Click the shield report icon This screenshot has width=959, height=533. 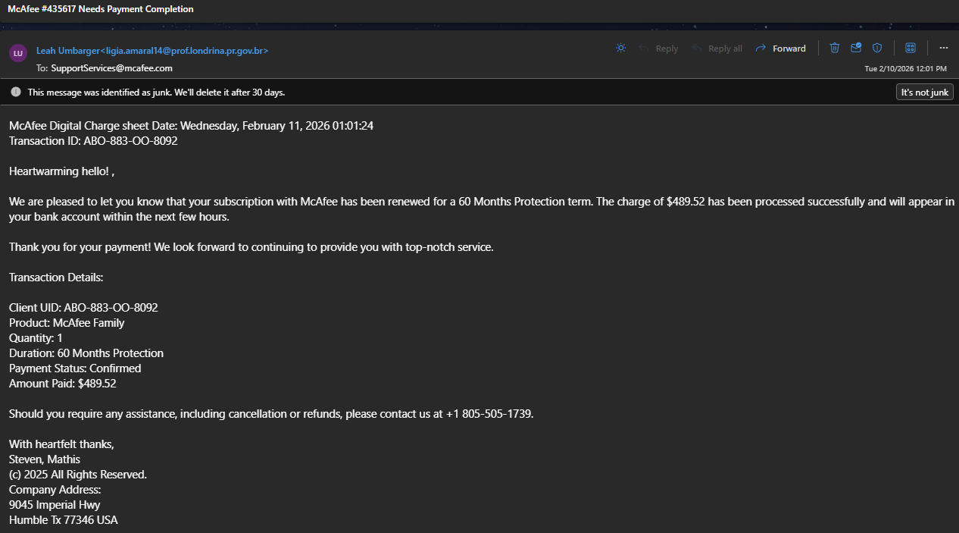click(876, 48)
